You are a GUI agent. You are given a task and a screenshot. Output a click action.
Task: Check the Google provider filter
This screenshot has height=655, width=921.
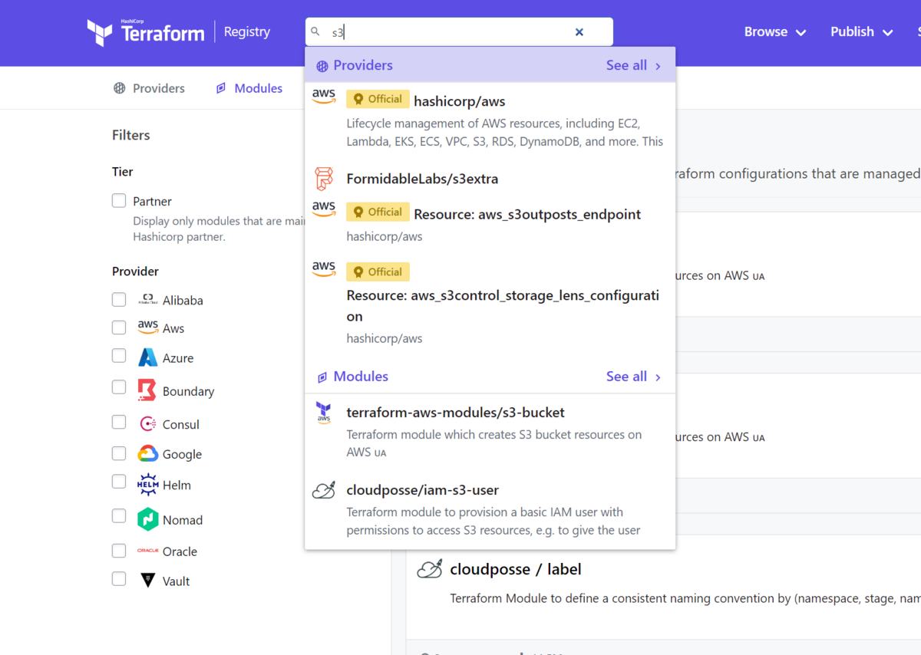click(x=119, y=453)
